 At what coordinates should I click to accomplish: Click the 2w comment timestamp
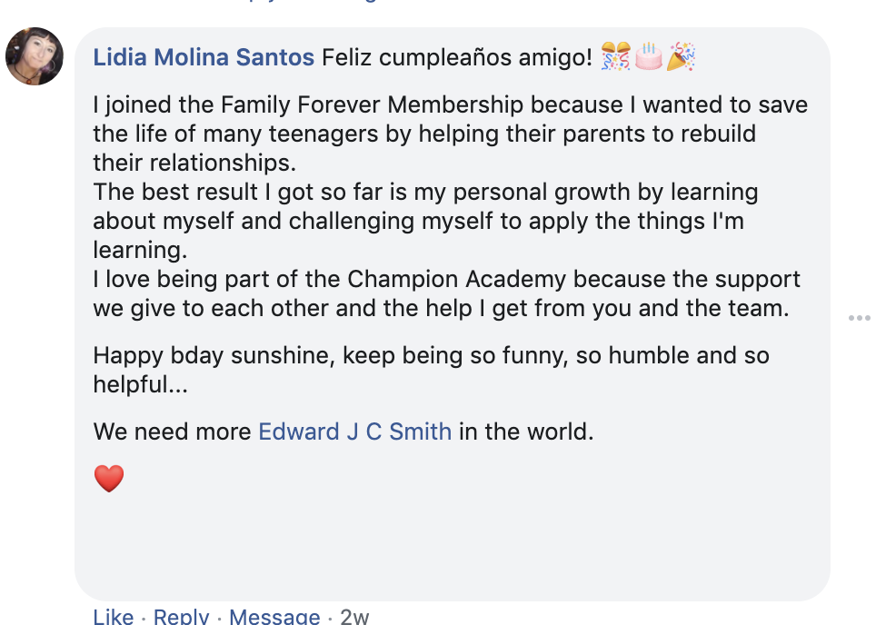coord(354,617)
